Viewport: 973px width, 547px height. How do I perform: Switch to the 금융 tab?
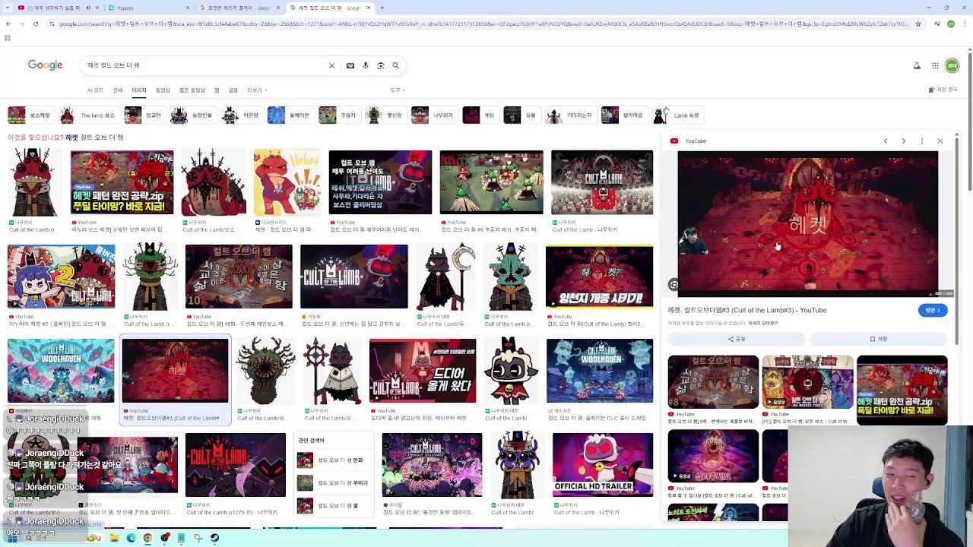pyautogui.click(x=233, y=90)
